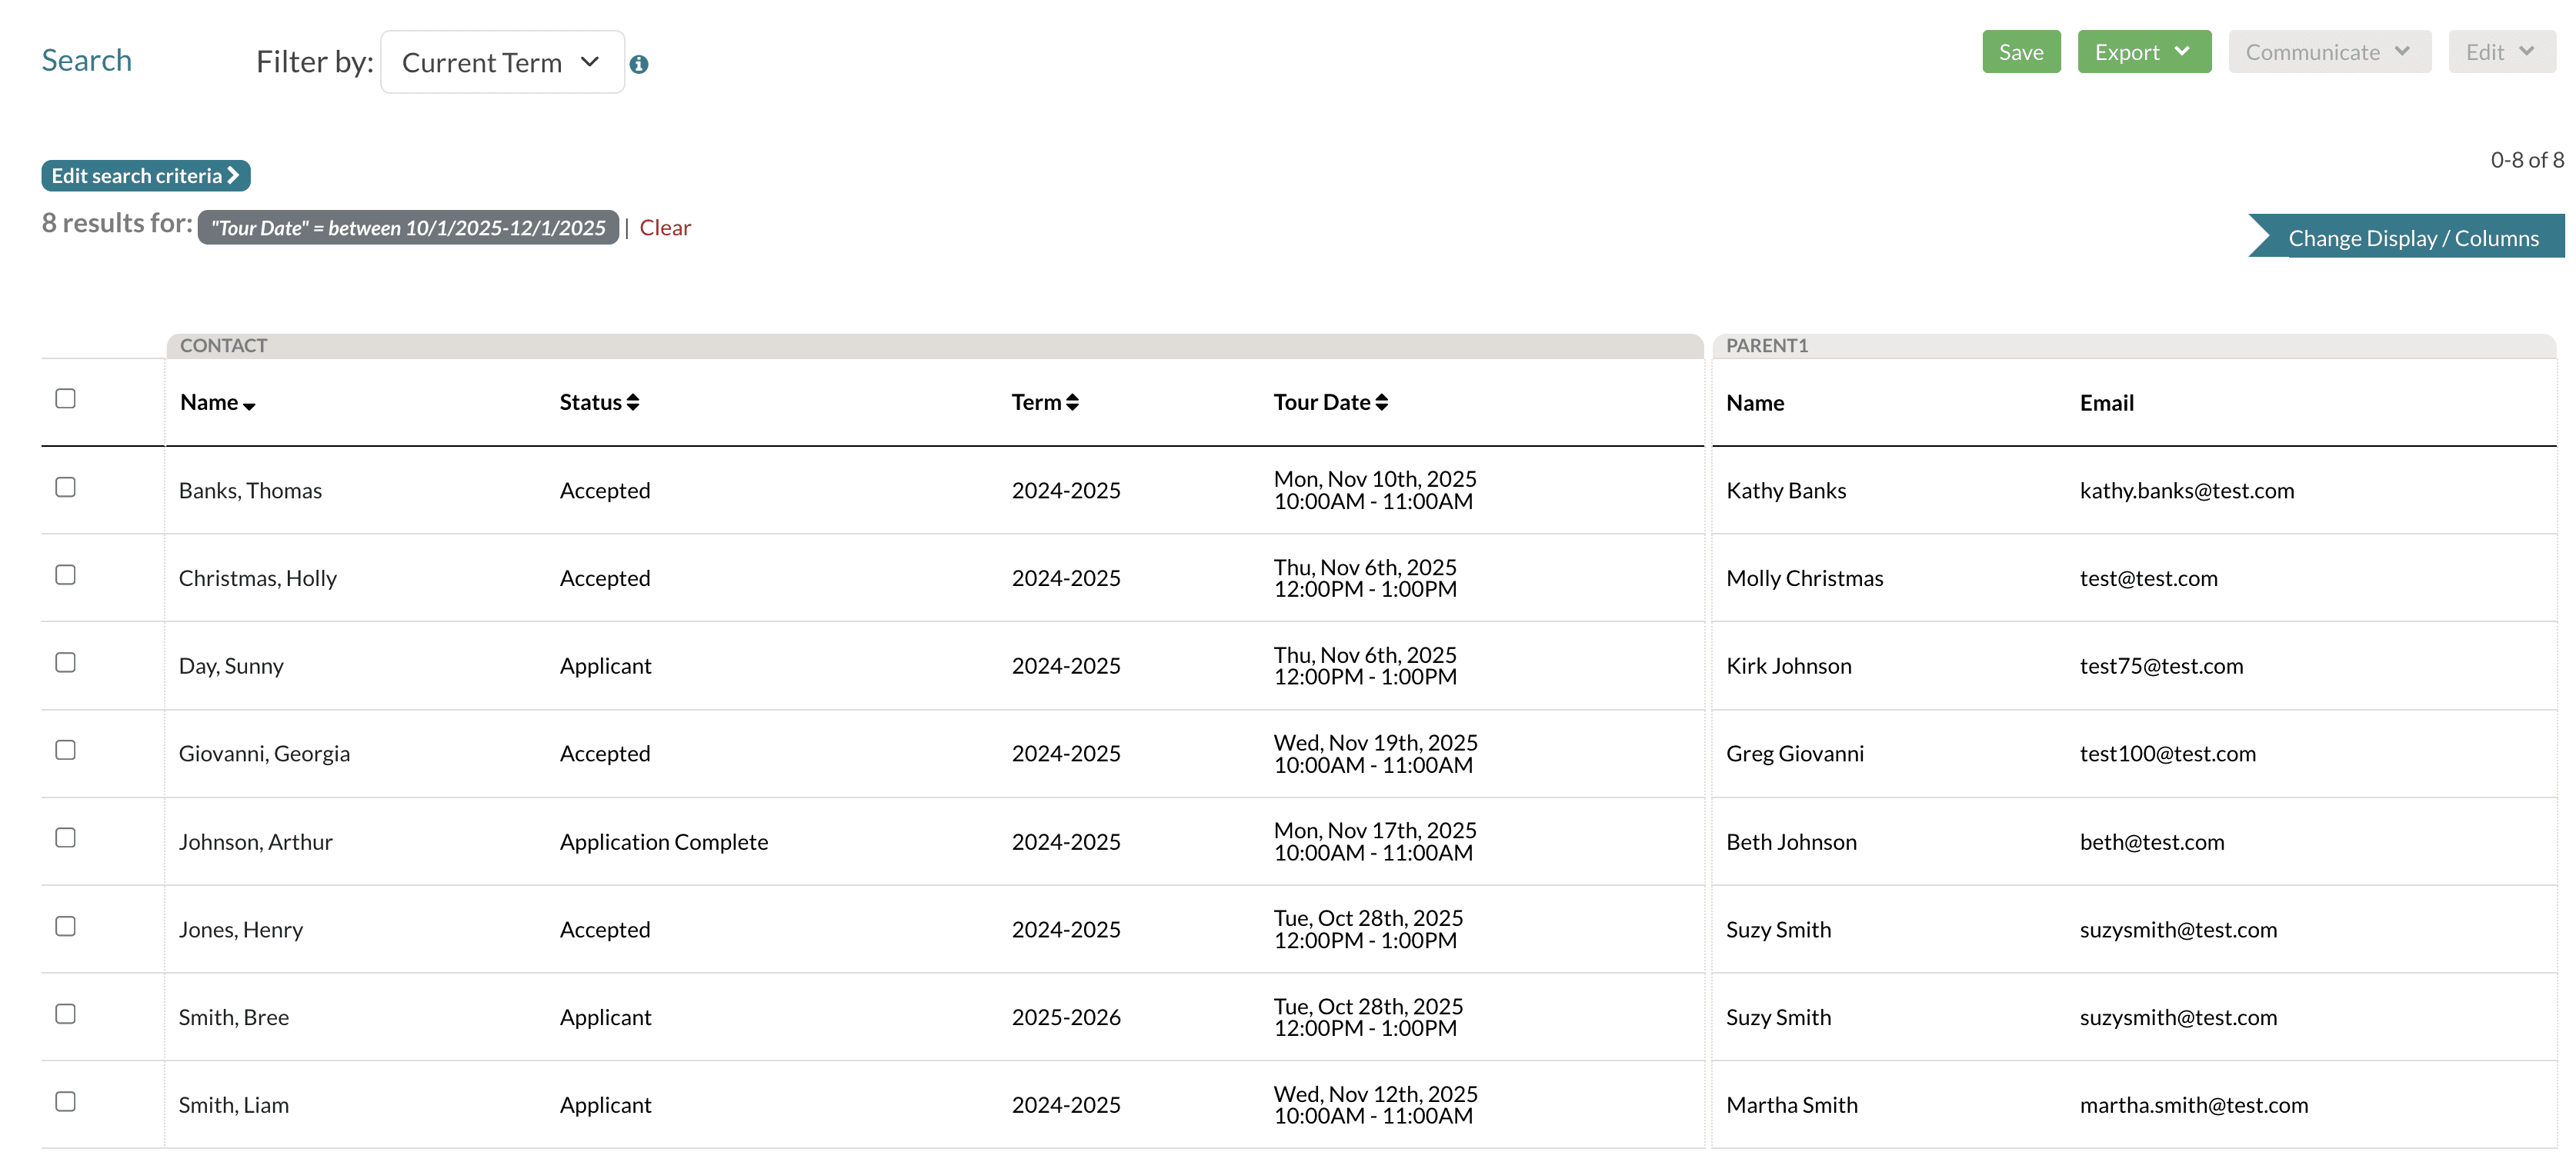Select the Day, Sunny row checkbox

66,662
